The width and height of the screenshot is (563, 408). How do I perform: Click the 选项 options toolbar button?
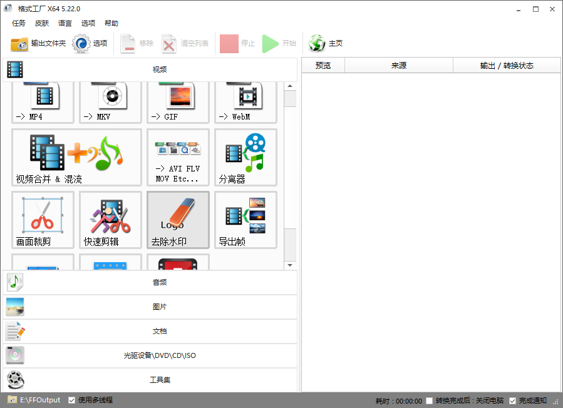(x=90, y=44)
